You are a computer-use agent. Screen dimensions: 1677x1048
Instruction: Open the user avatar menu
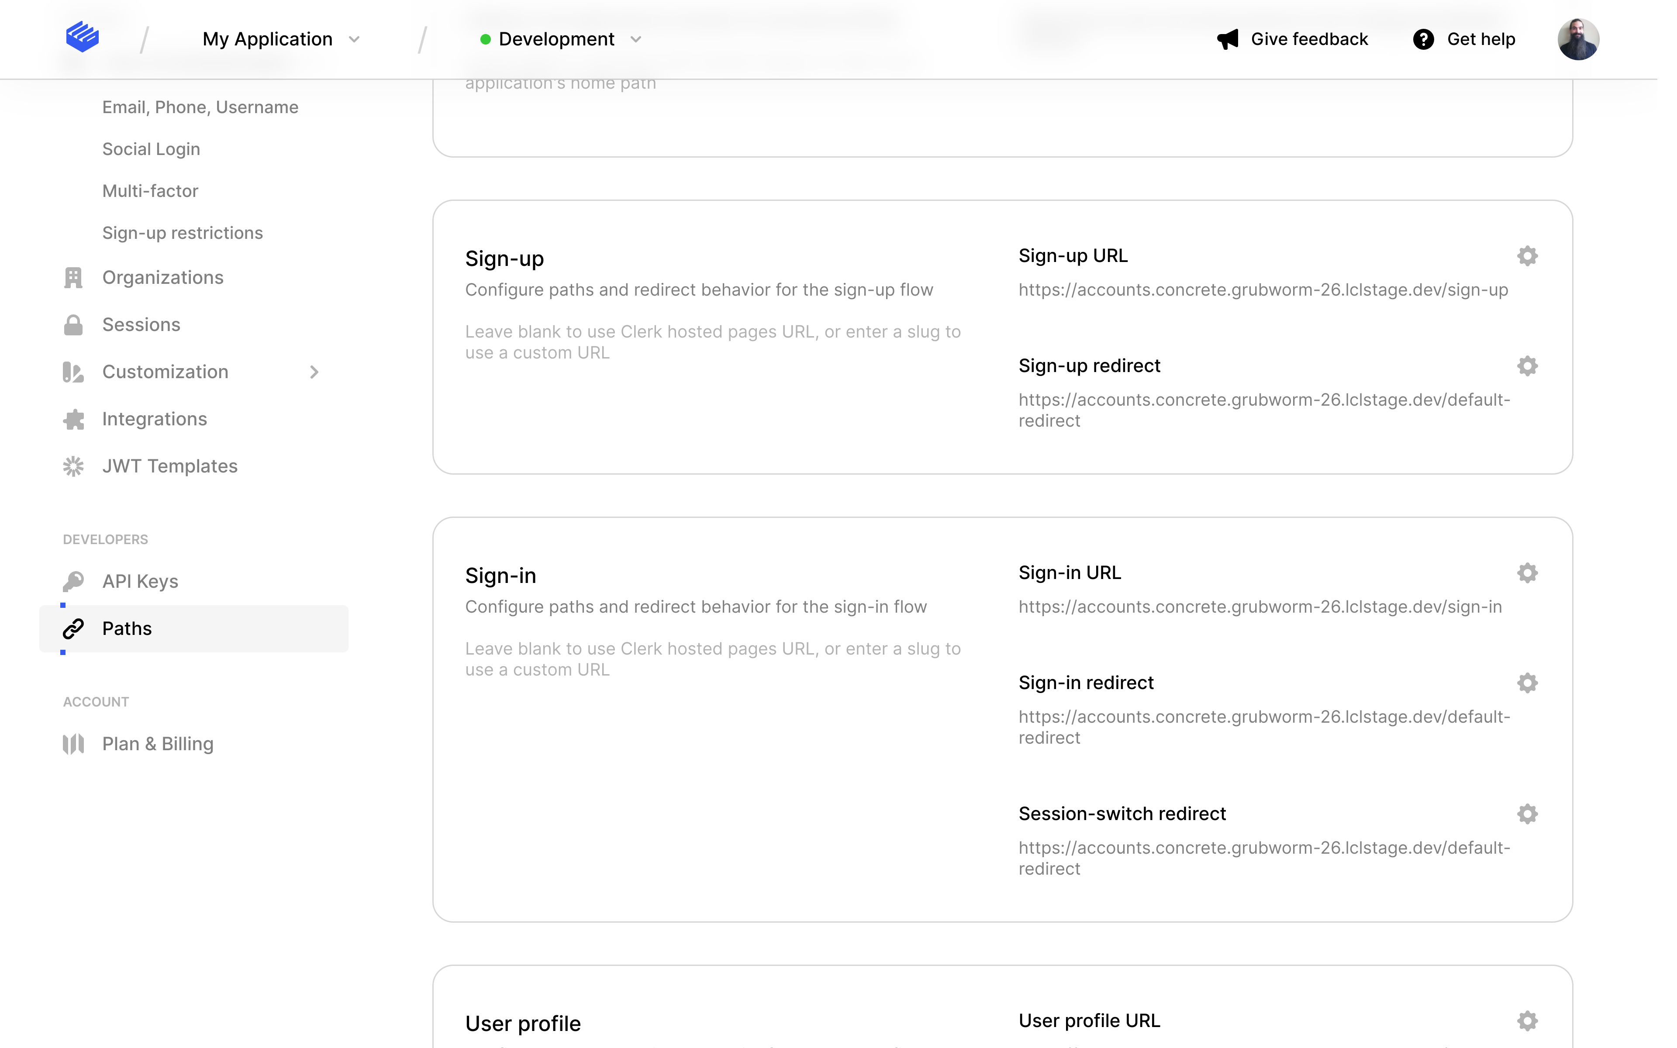(1578, 39)
